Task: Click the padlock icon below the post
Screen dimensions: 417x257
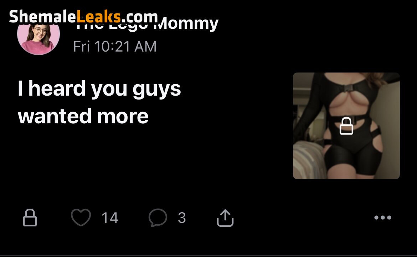Action: coord(30,218)
